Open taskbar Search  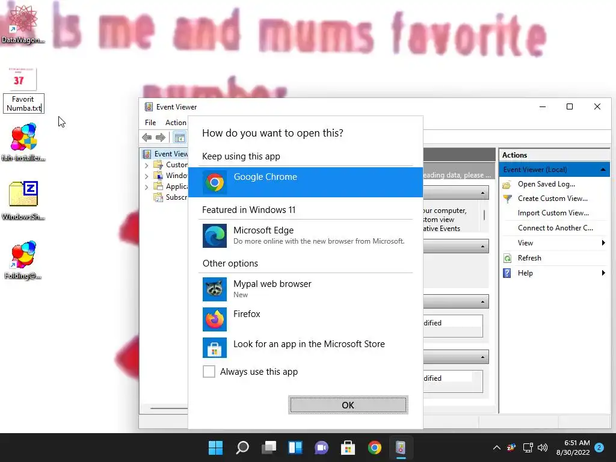click(x=242, y=448)
